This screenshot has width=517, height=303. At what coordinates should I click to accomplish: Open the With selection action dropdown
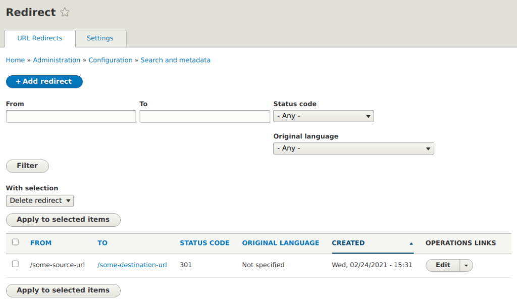[39, 201]
